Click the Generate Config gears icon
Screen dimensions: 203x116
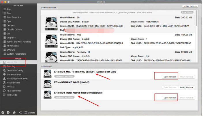(4, 71)
